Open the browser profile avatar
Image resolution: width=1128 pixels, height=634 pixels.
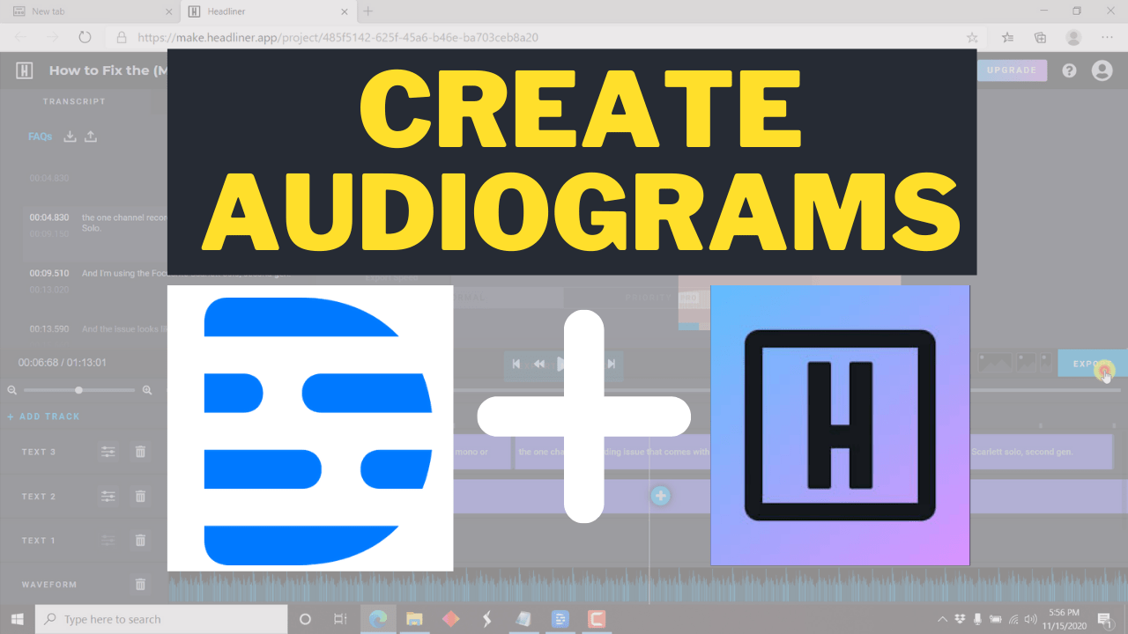point(1073,38)
